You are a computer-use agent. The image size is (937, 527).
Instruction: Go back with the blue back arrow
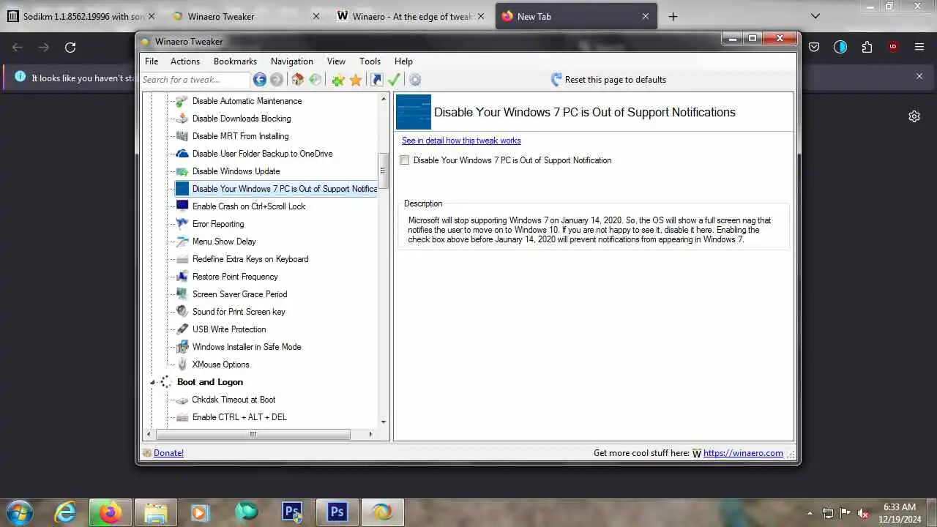[x=259, y=80]
